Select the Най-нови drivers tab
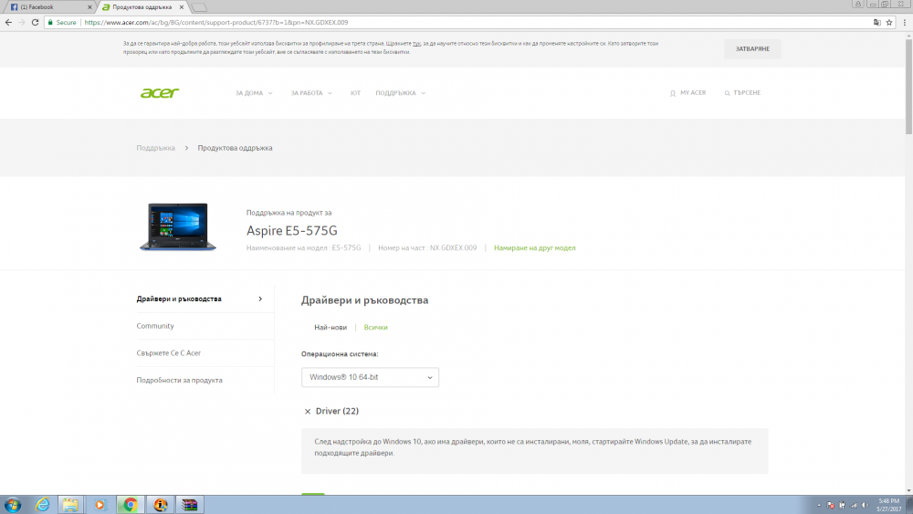The image size is (913, 514). point(331,327)
